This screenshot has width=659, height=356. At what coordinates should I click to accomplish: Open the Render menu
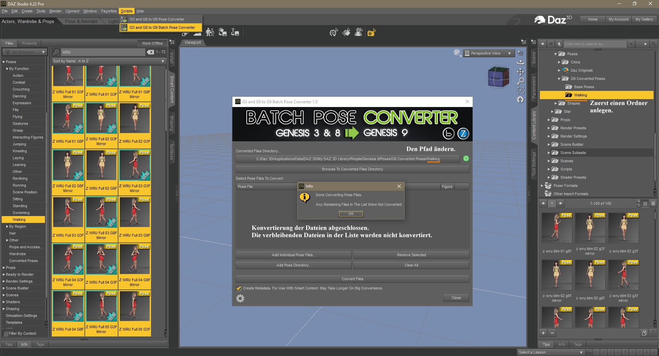click(55, 11)
